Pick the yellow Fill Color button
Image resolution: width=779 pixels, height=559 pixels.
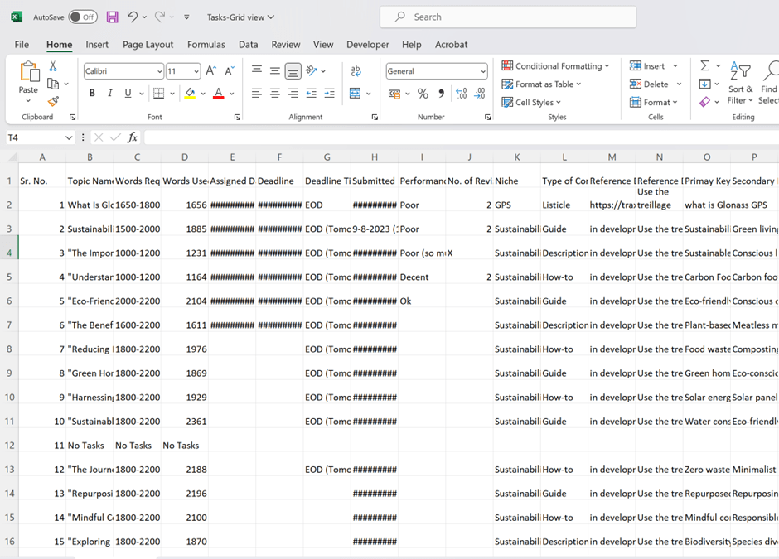[190, 93]
